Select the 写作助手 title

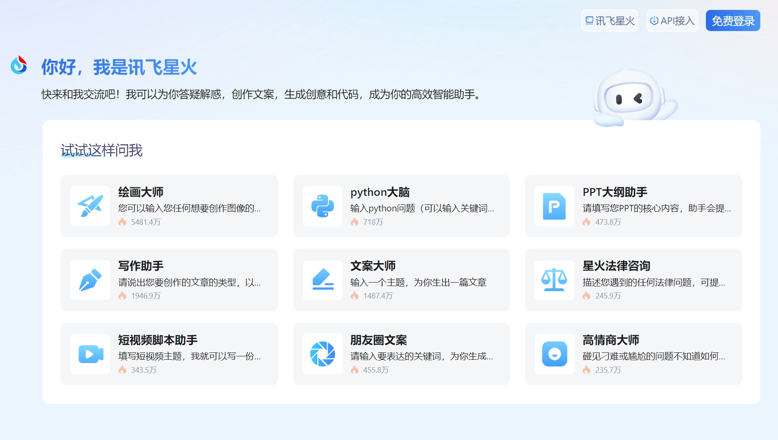coord(141,266)
